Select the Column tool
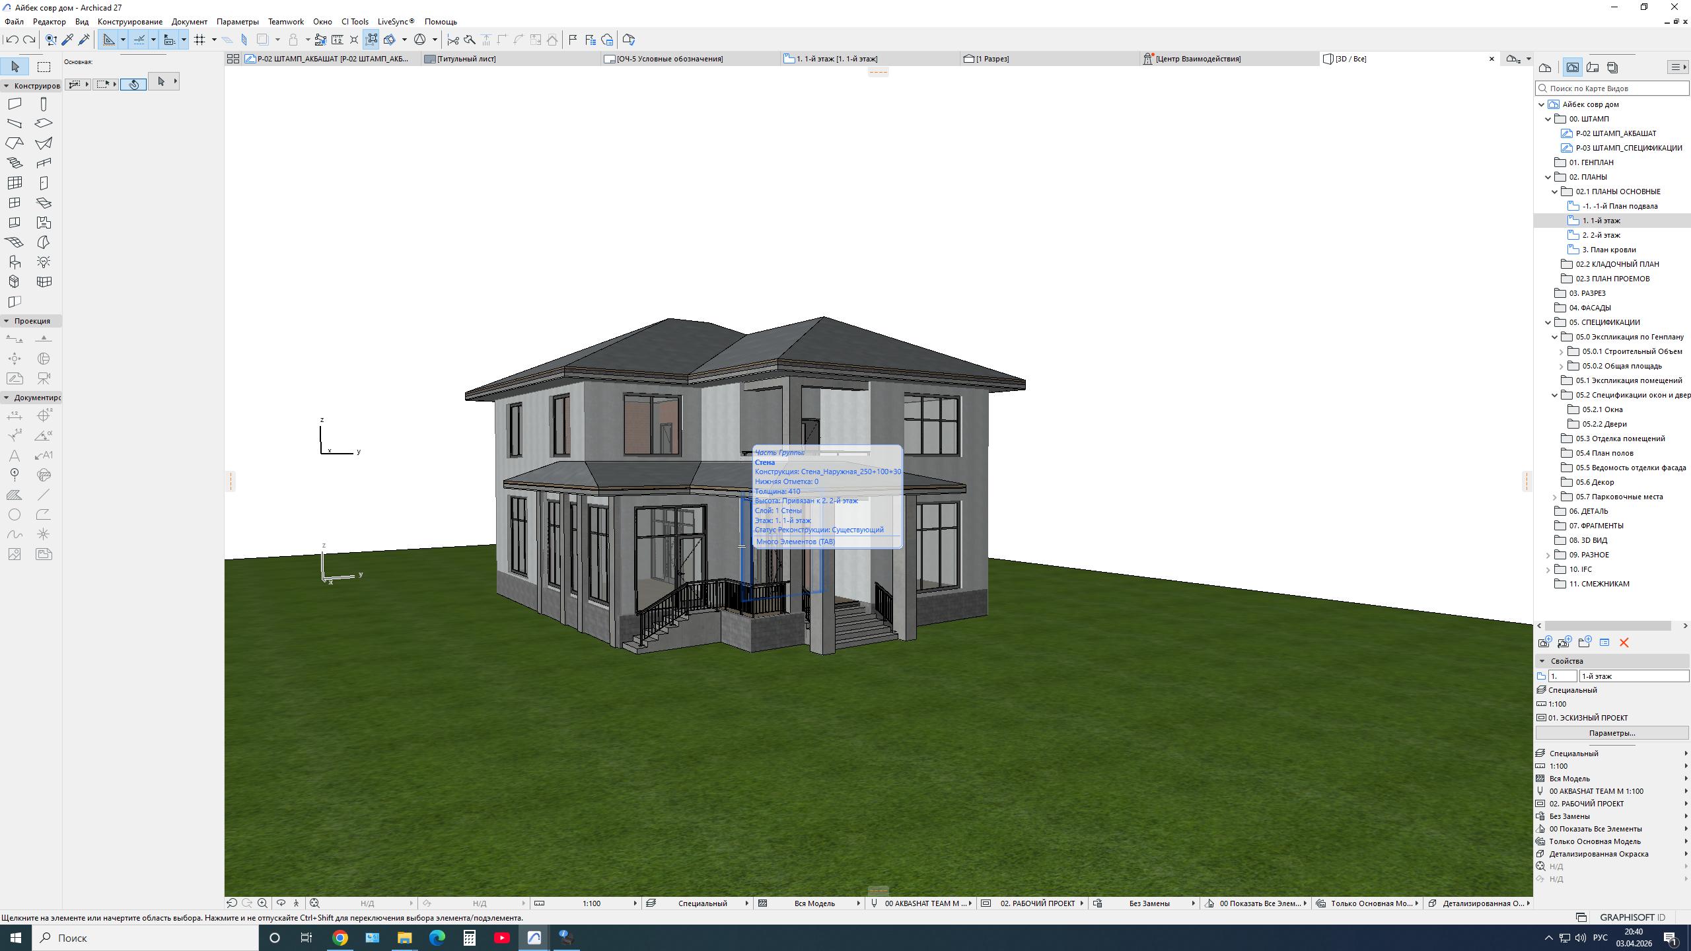The height and width of the screenshot is (951, 1691). coord(44,104)
